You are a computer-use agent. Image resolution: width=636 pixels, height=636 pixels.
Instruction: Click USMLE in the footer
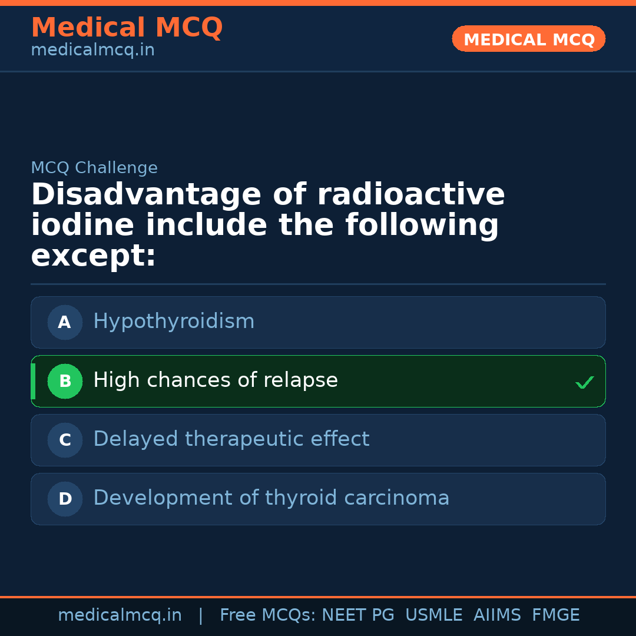(x=433, y=615)
